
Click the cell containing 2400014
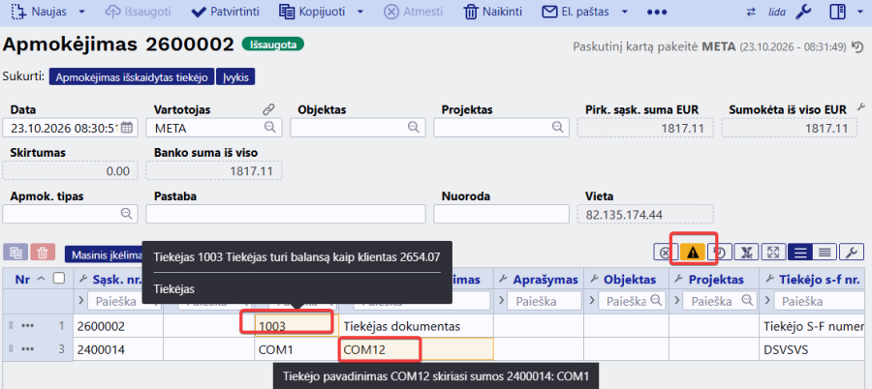coord(118,349)
